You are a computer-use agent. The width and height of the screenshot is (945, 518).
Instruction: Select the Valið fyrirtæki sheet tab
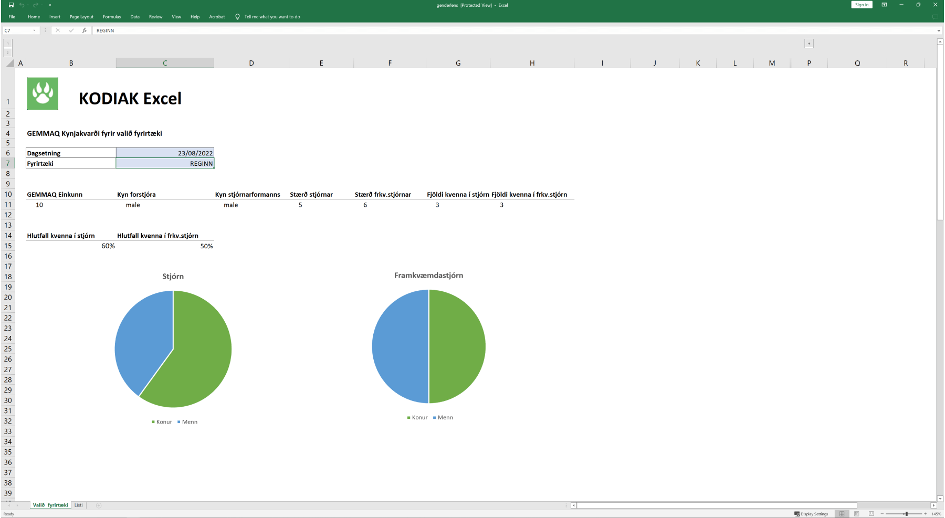coord(50,505)
